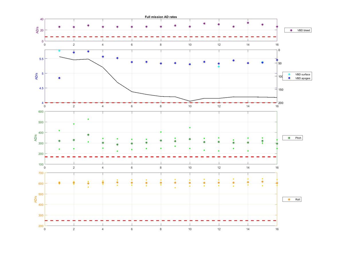Click the VBD bleed marker at dive 14
Screen dimensions: 344x254
pyautogui.click(x=248, y=23)
